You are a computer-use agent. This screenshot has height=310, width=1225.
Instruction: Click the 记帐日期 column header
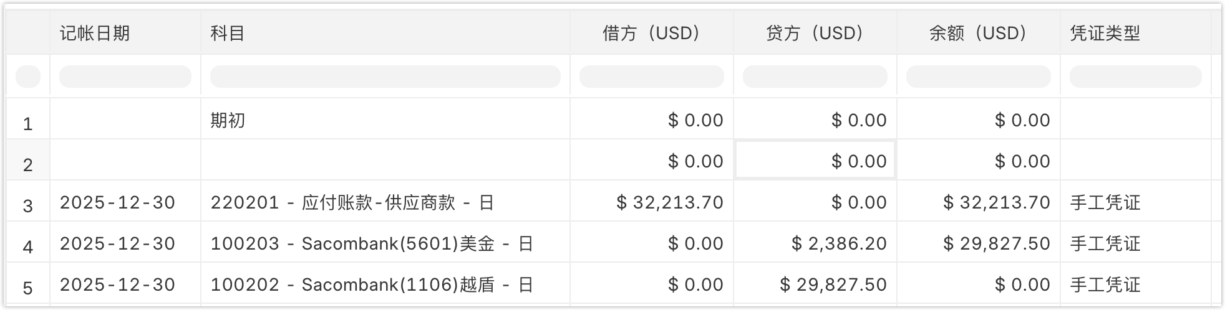95,33
